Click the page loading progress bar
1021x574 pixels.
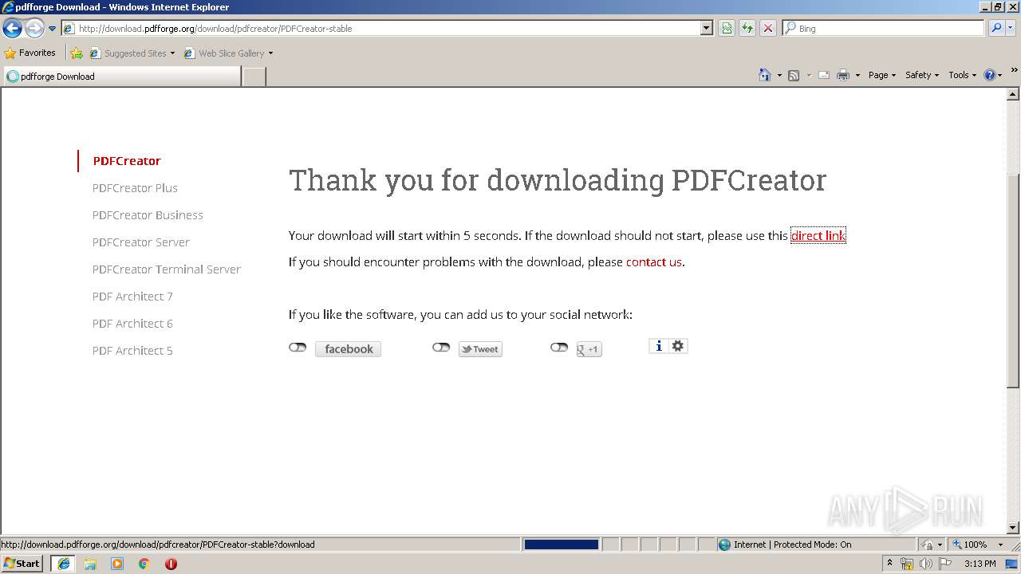click(561, 545)
